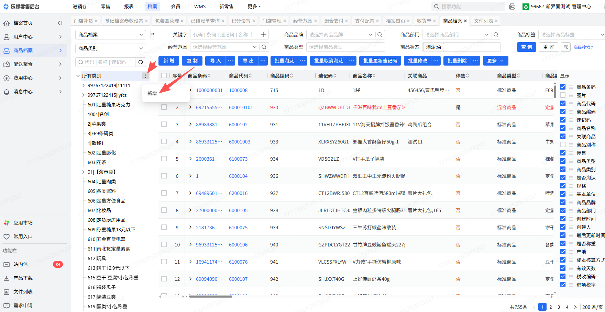Viewport: 605px width, 312px height.
Task: Collapse the sidebar with the arrow icon
Action: tap(60, 23)
